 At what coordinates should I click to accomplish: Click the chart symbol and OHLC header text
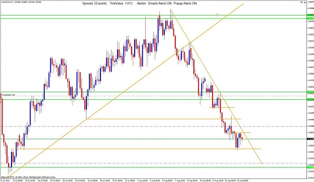pos(21,2)
